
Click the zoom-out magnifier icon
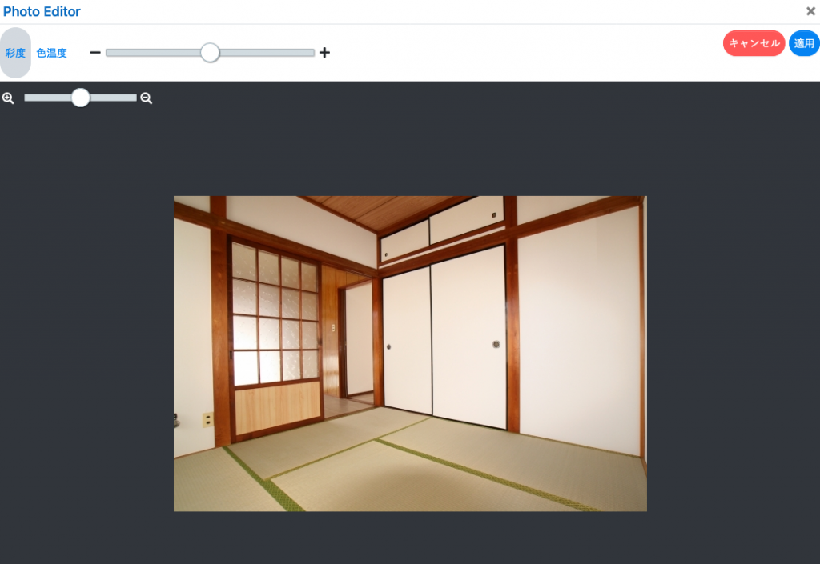click(x=147, y=98)
